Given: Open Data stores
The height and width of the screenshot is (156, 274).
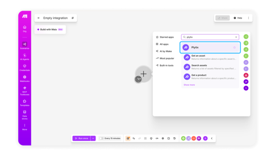Looking at the screenshot, I should tap(24, 115).
